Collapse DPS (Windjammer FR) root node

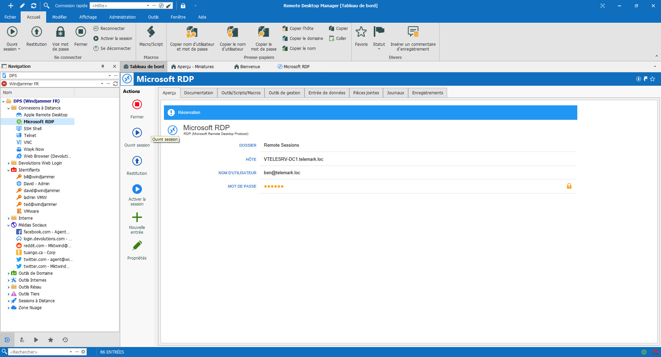point(3,101)
